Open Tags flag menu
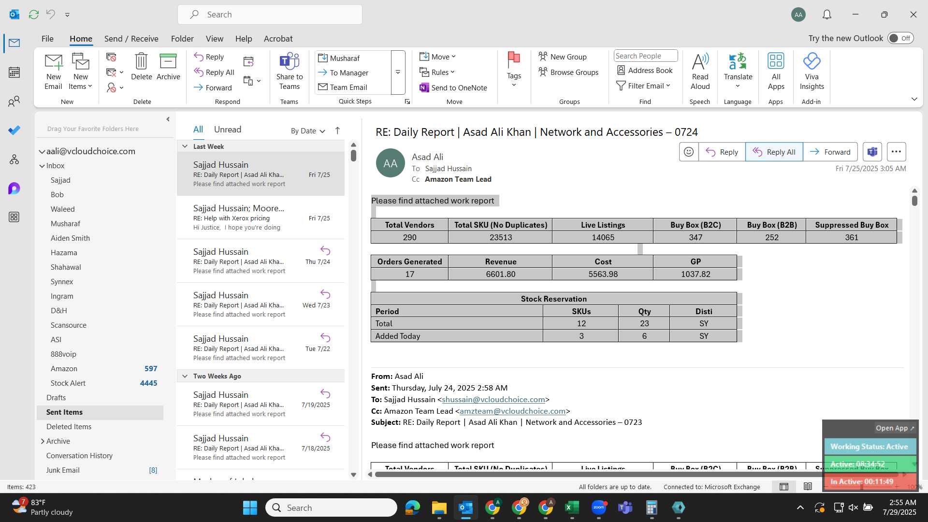The image size is (928, 522). click(x=514, y=70)
